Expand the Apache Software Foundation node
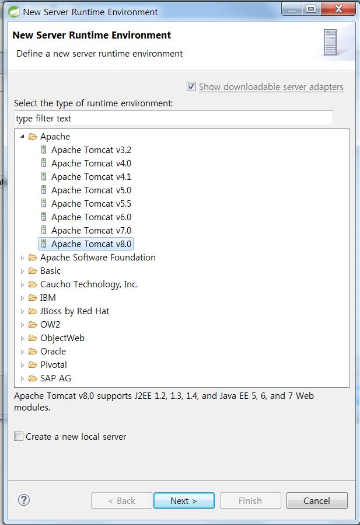Screen dimensions: 360x525 [22, 258]
